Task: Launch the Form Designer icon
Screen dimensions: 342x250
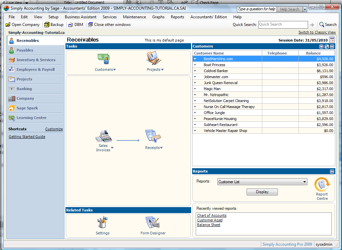Action: [153, 222]
